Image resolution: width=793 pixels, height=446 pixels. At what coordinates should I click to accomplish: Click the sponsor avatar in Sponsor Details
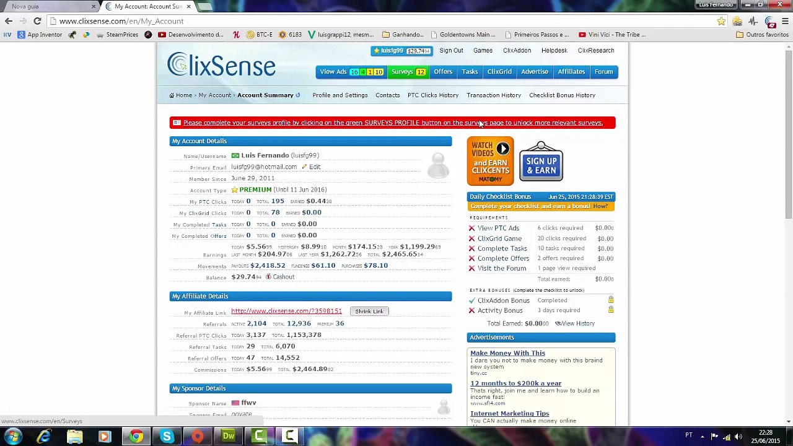[444, 407]
